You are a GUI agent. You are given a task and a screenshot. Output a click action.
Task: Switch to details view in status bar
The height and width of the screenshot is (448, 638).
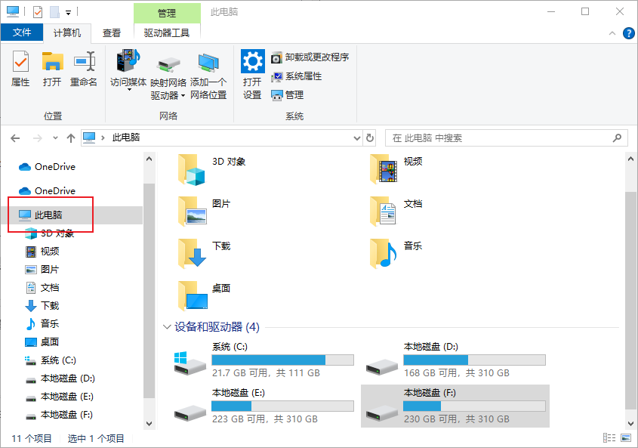pos(609,438)
